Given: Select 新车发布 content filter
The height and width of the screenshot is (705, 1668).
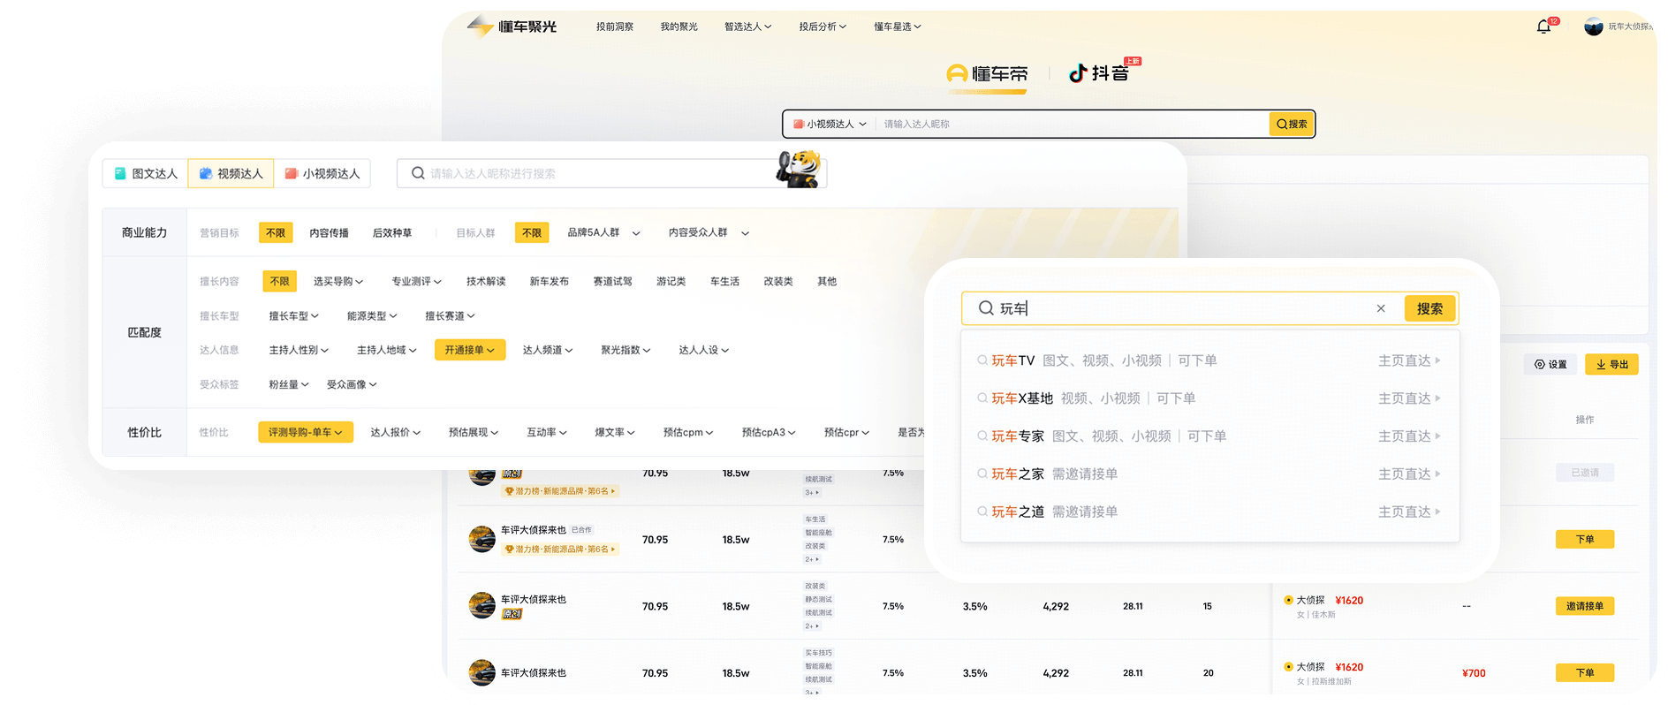Looking at the screenshot, I should [549, 282].
